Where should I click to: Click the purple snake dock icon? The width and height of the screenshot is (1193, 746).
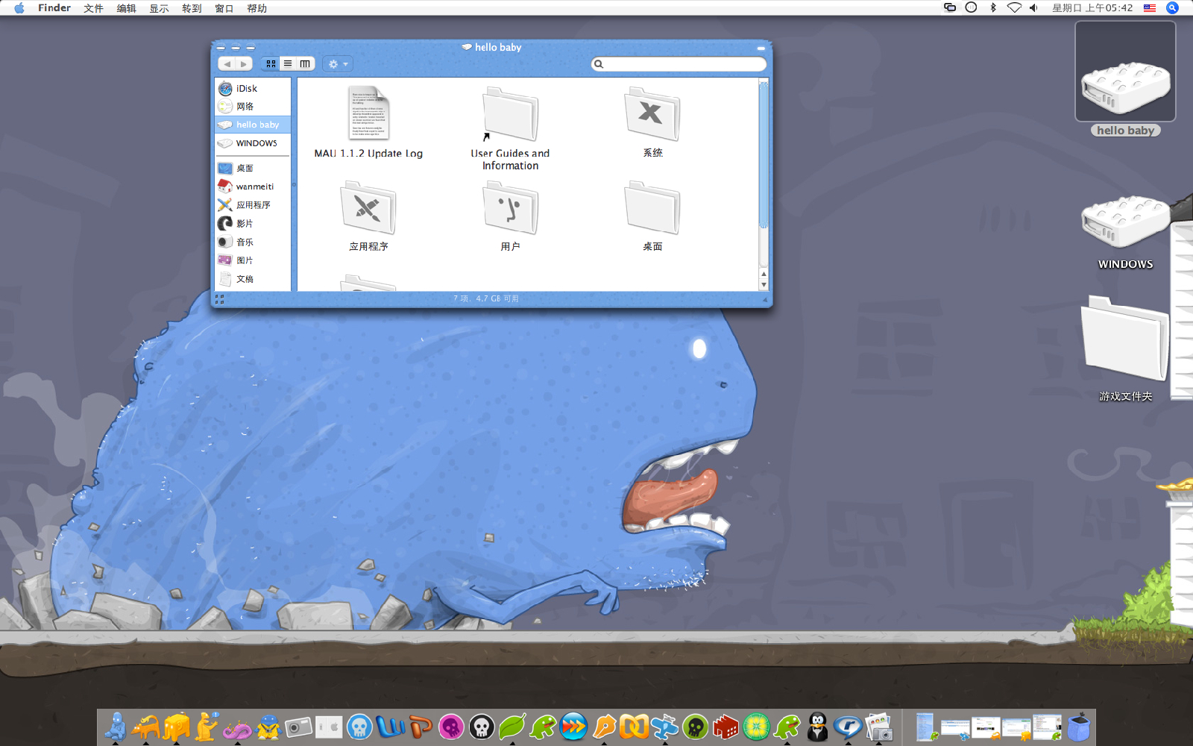pos(238,728)
